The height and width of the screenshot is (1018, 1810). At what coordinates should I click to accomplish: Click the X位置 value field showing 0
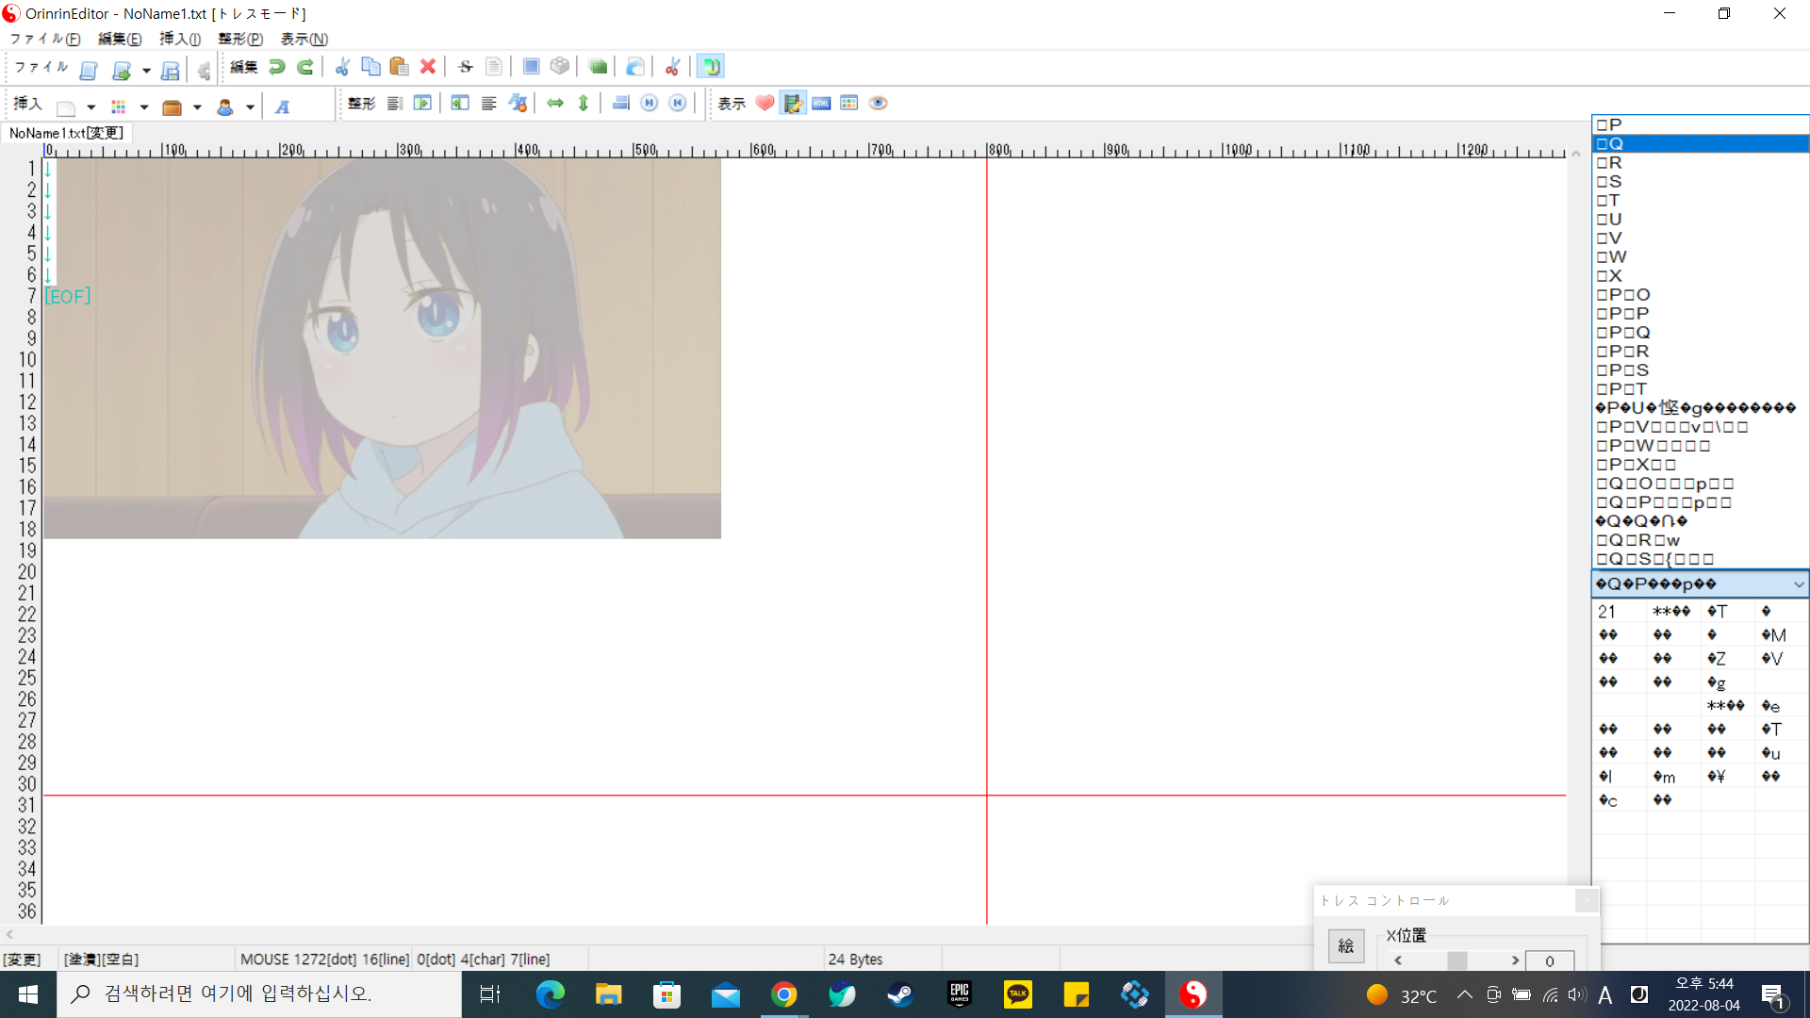[x=1549, y=961]
